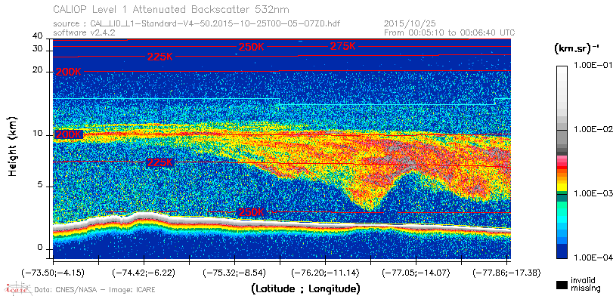Click the (-76.20;-11.14) coordinate label
Viewport: 613px width, 296px height.
[x=325, y=272]
